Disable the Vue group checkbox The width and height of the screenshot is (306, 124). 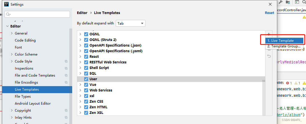(86, 85)
